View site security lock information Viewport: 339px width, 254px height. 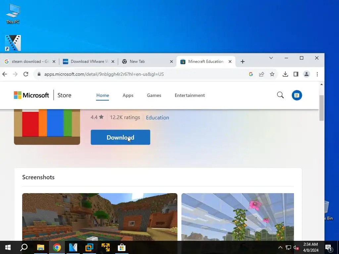pos(39,74)
